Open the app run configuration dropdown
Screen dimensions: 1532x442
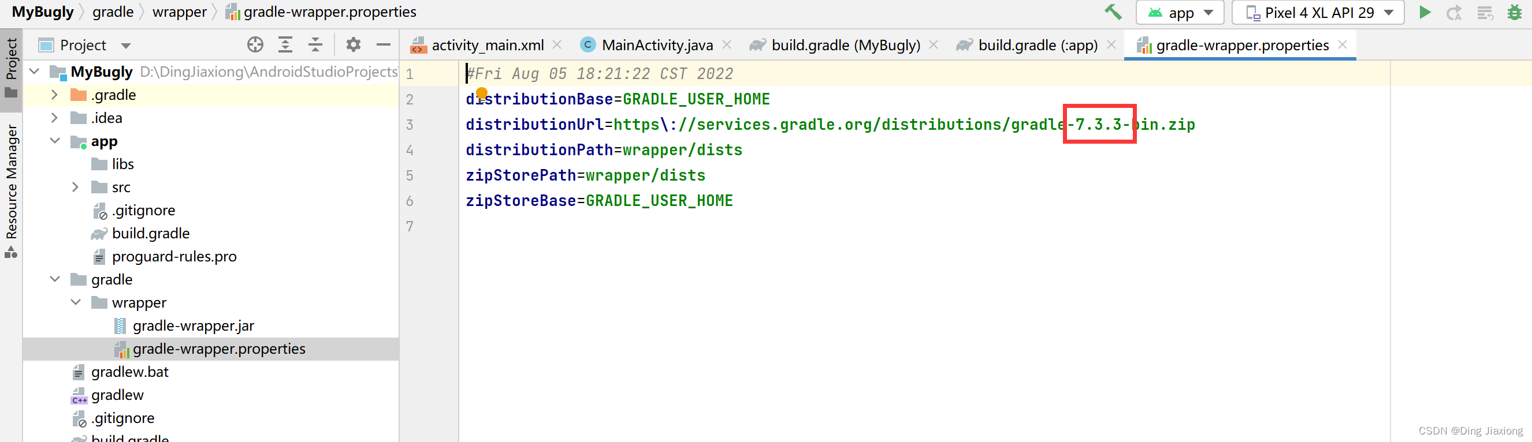pyautogui.click(x=1180, y=13)
